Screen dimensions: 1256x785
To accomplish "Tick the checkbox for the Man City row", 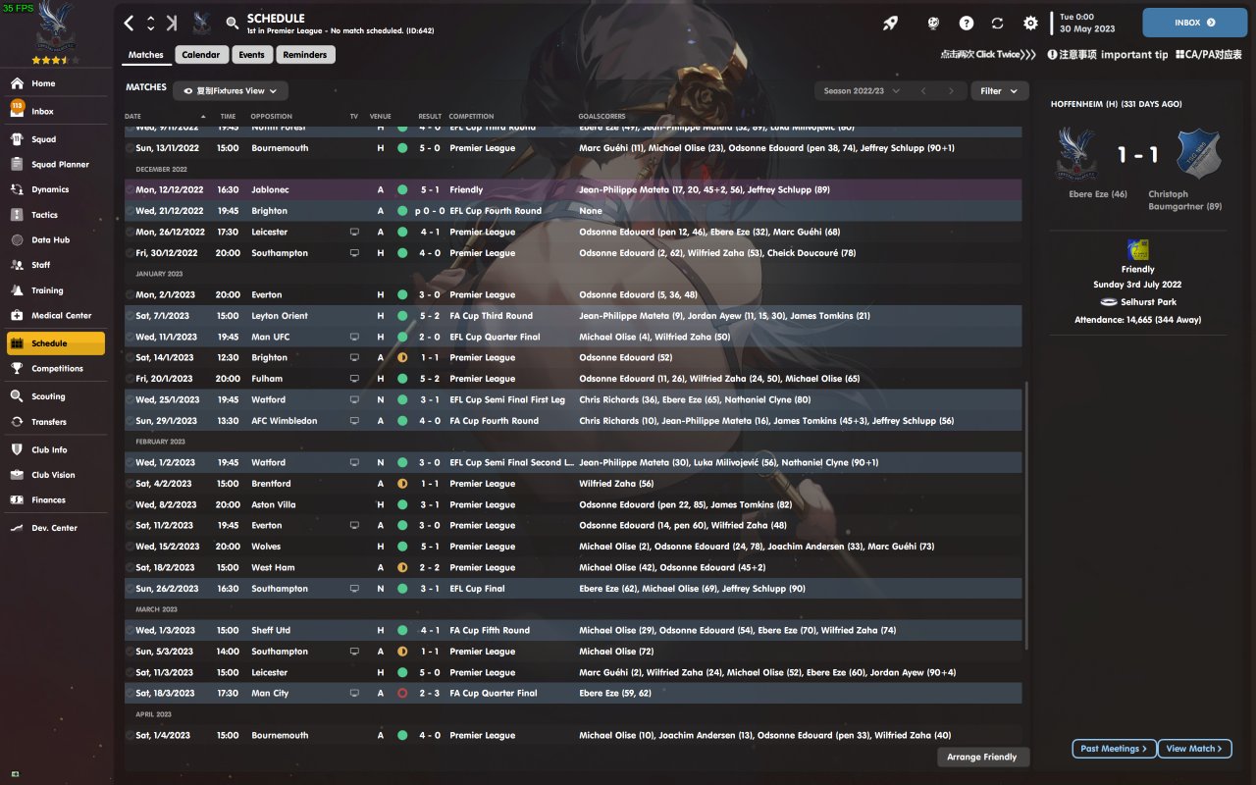I will pyautogui.click(x=131, y=693).
